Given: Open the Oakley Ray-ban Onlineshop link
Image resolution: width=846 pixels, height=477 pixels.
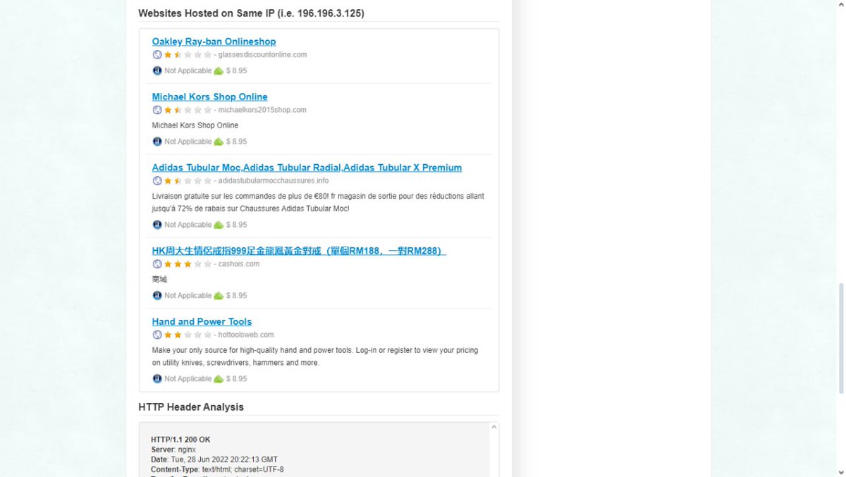Looking at the screenshot, I should tap(214, 42).
